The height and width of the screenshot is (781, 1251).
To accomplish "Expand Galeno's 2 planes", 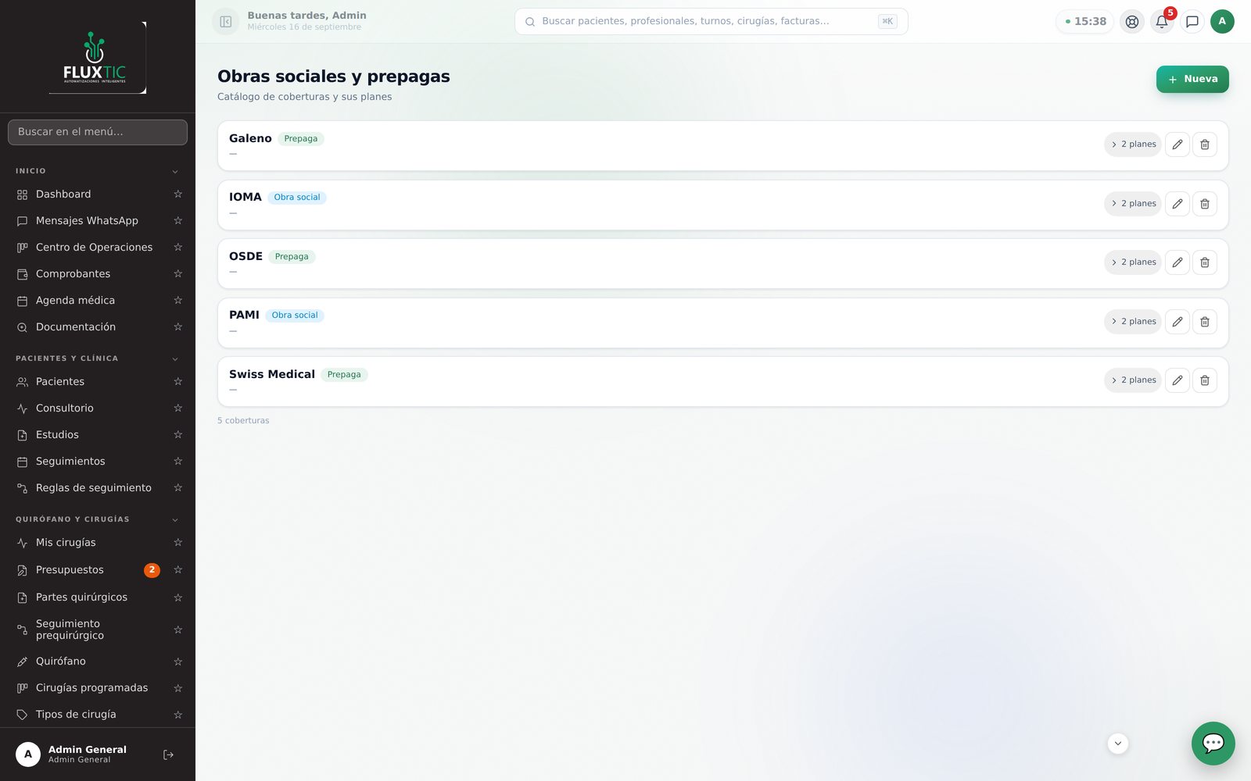I will pos(1133,144).
